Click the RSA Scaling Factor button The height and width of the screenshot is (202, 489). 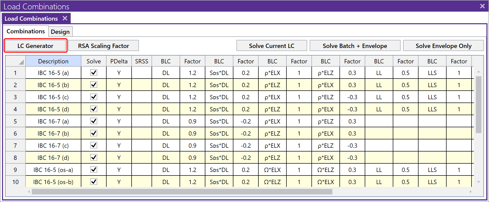[103, 46]
